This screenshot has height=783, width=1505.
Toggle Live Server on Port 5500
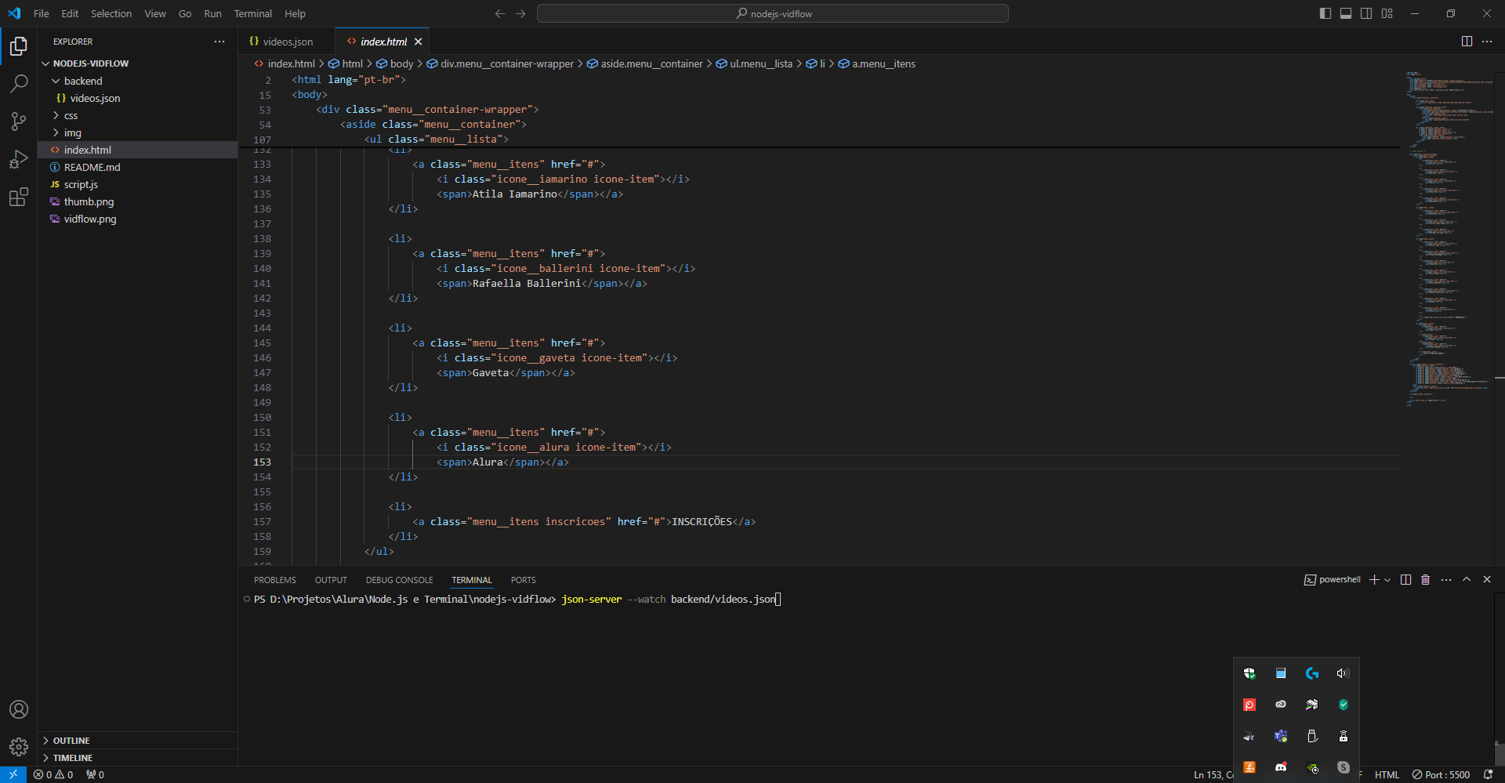(1441, 774)
